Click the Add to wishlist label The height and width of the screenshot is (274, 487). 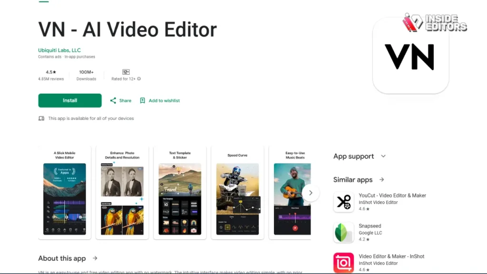click(164, 101)
